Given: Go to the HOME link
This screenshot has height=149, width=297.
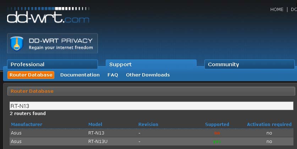Looking at the screenshot, I should tap(277, 10).
